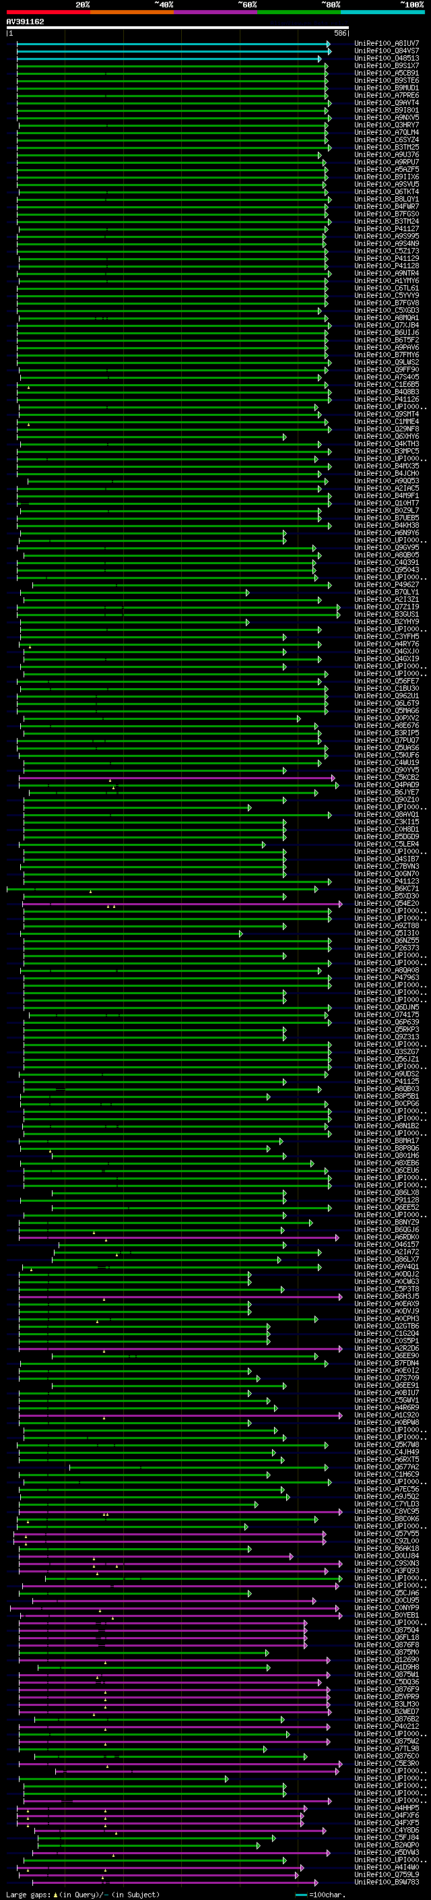Click the red 20% identity legend segment

[x=48, y=12]
